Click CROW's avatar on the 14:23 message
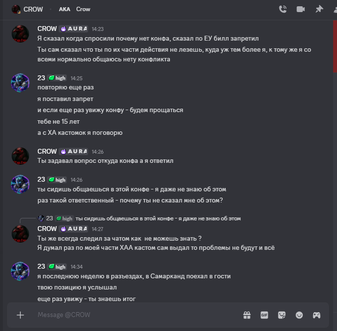 pyautogui.click(x=20, y=34)
